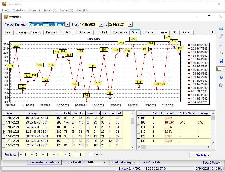The width and height of the screenshot is (225, 172).
Task: Open the Switch button dropdown
Action: tap(209, 155)
